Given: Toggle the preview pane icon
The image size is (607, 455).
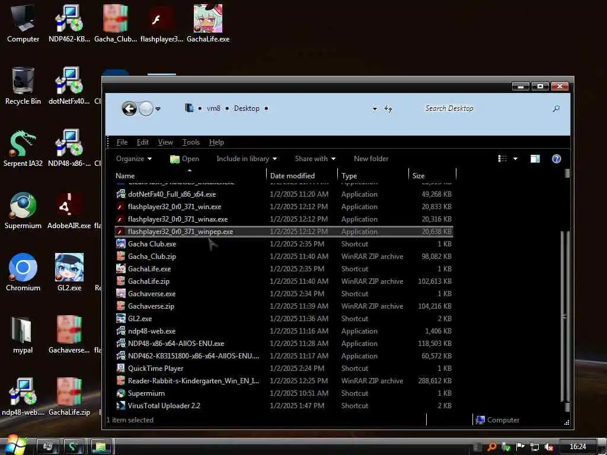Looking at the screenshot, I should point(535,159).
